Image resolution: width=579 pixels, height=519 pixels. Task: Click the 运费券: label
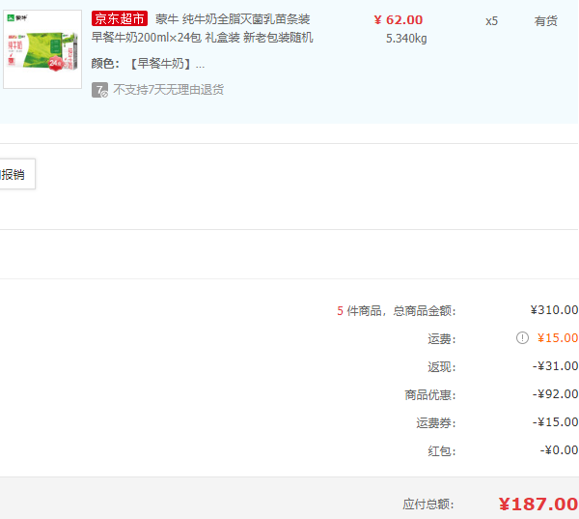point(436,422)
